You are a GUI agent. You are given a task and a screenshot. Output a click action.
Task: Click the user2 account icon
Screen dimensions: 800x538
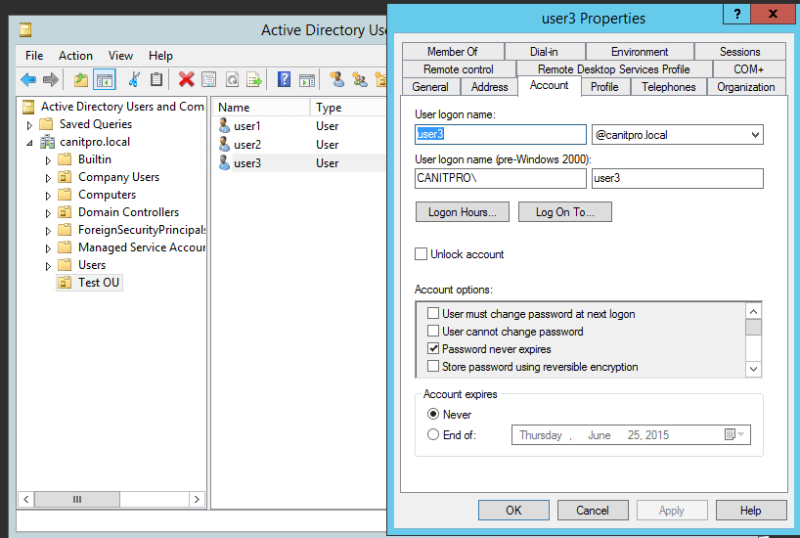[224, 145]
